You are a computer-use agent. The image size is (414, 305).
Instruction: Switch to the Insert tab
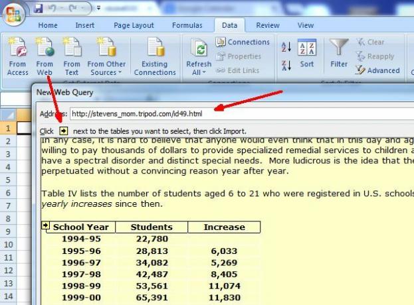pos(85,25)
